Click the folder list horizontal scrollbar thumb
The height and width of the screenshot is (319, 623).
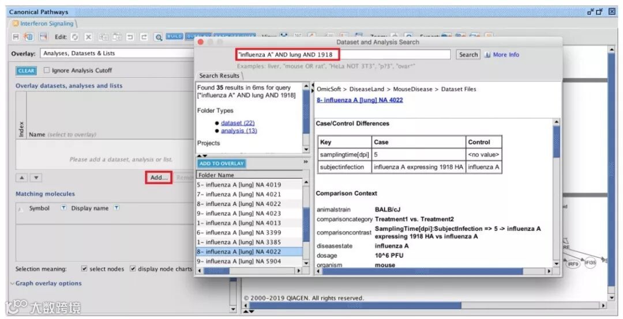tap(216, 271)
